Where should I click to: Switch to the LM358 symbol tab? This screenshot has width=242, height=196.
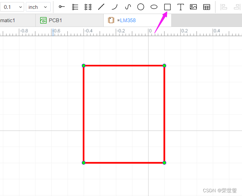point(137,20)
